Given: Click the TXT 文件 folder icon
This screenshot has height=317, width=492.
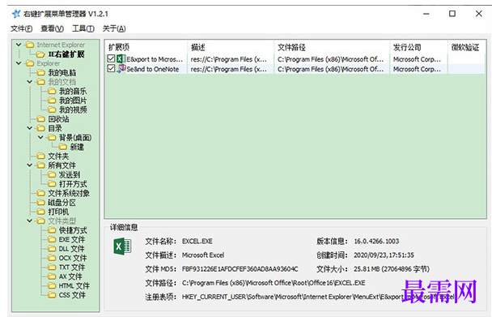Looking at the screenshot, I should click(x=52, y=267).
